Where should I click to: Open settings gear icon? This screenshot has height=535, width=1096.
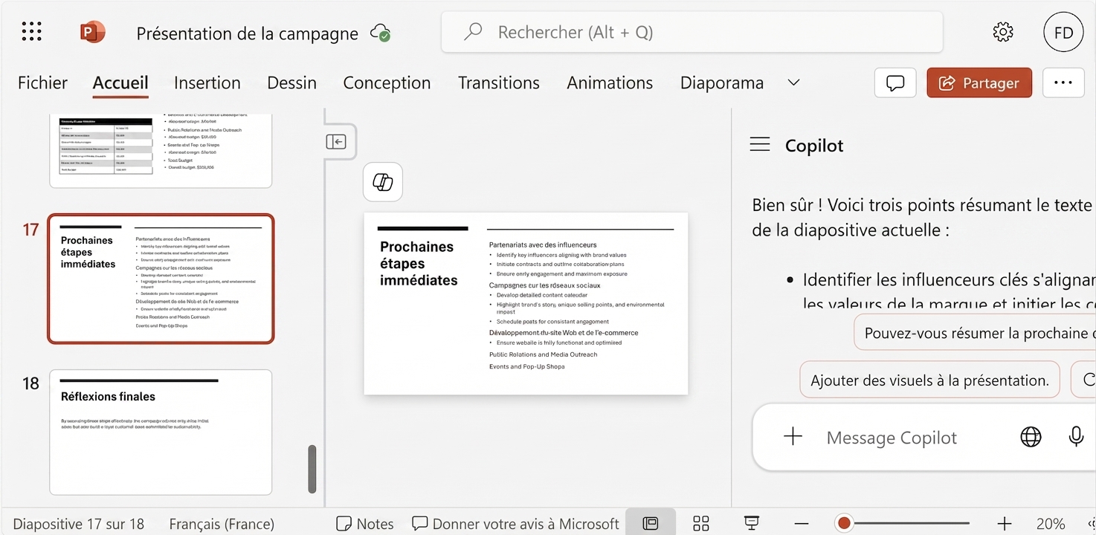[1003, 32]
